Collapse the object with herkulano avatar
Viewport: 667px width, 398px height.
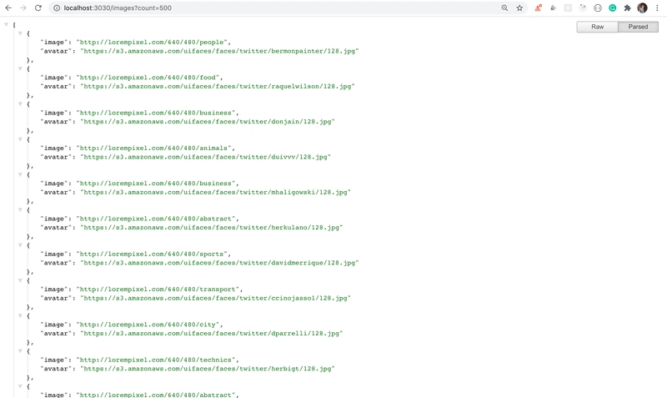pos(20,210)
